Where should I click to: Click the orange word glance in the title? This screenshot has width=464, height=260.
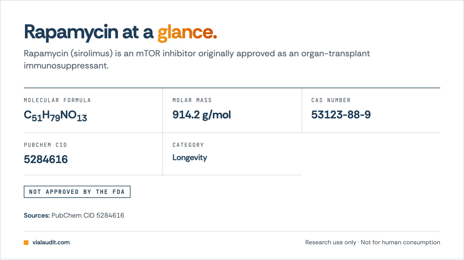point(187,32)
